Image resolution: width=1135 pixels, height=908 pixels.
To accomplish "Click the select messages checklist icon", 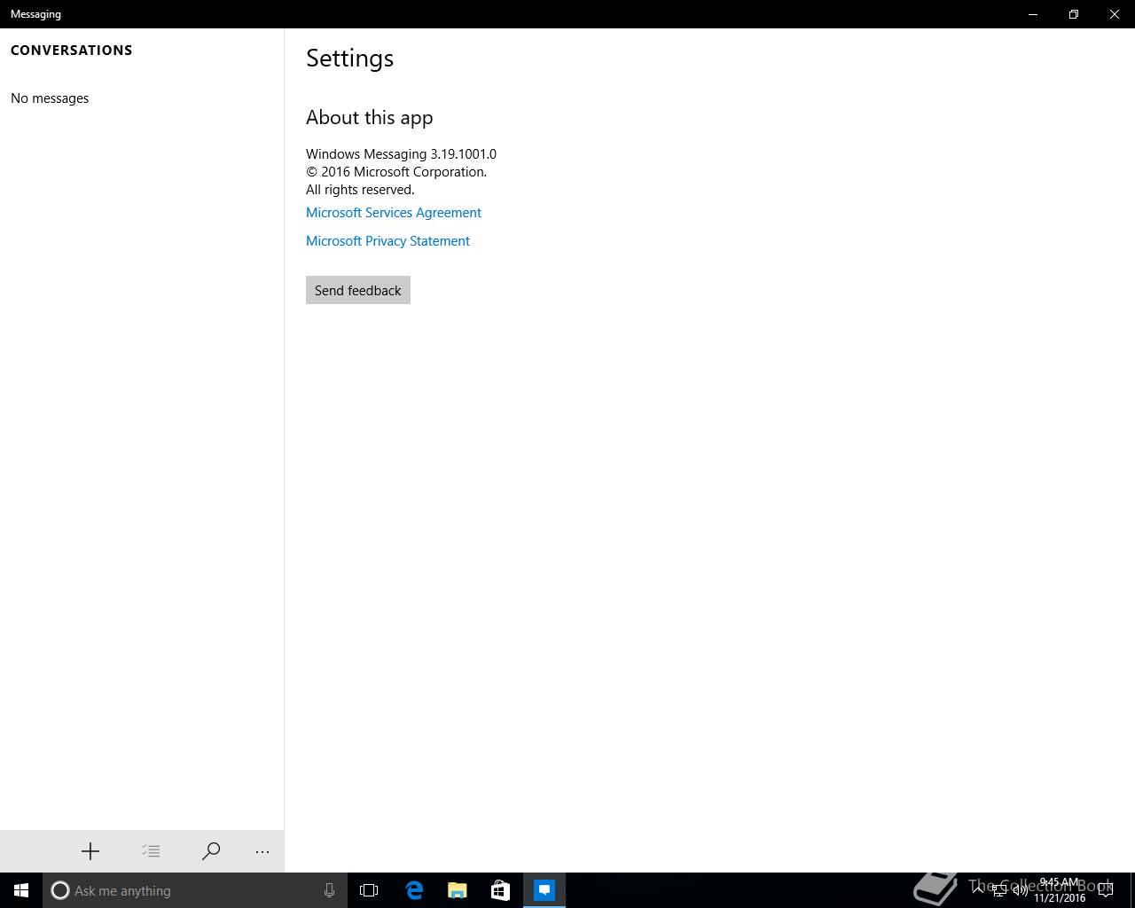I will tap(151, 851).
